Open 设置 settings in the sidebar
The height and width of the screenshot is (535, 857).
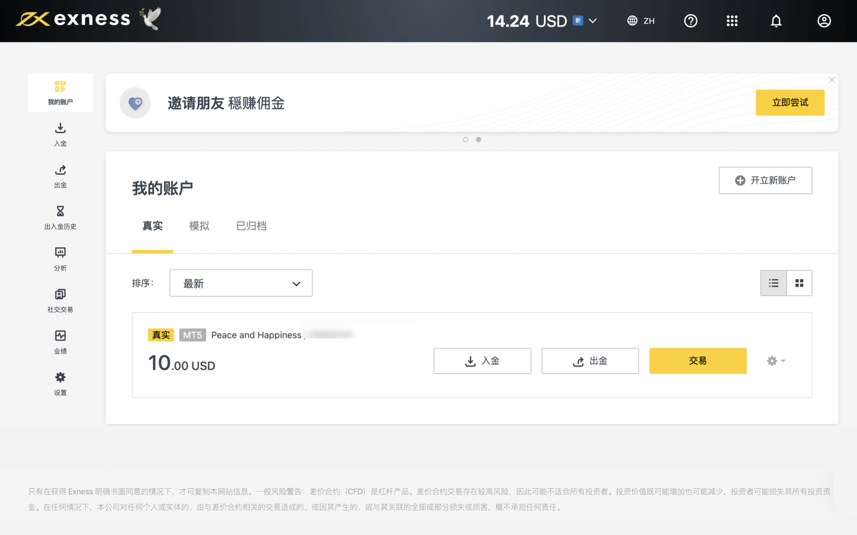click(x=60, y=384)
